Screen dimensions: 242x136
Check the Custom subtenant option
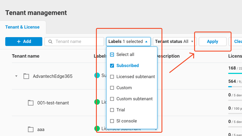pos(112,99)
